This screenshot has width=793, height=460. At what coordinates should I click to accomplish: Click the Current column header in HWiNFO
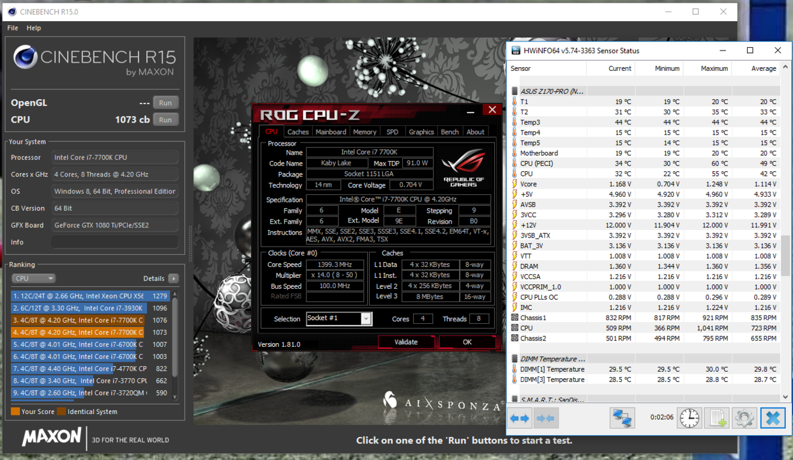pyautogui.click(x=611, y=68)
